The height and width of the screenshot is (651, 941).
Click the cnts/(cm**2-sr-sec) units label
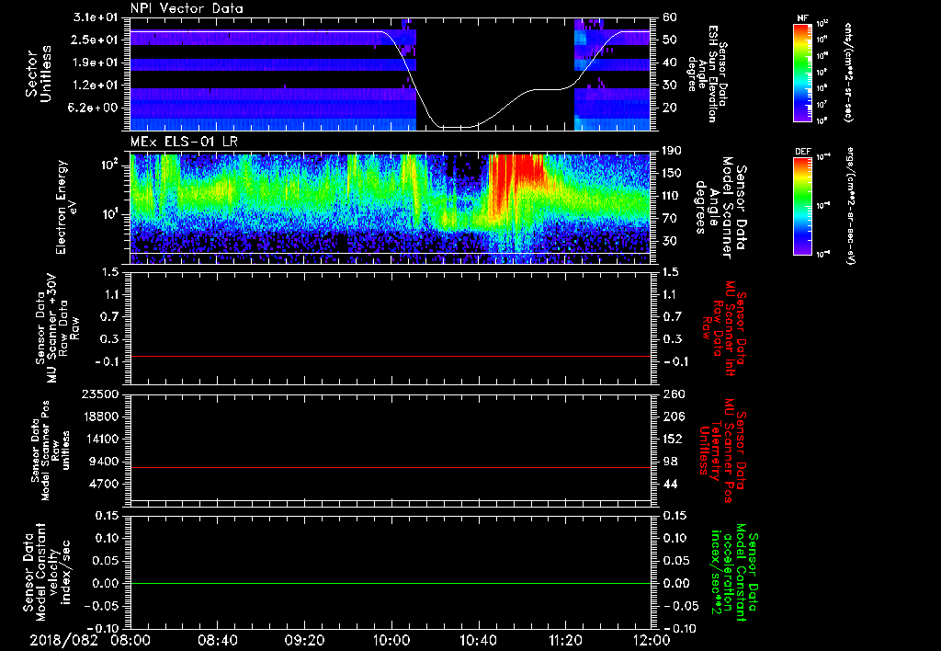(x=848, y=72)
